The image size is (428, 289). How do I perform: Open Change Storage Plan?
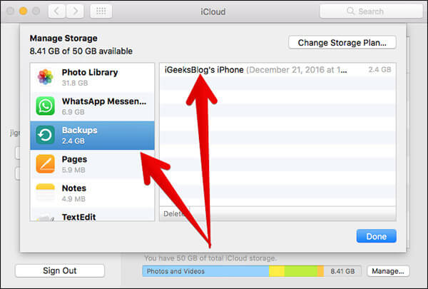[x=342, y=43]
